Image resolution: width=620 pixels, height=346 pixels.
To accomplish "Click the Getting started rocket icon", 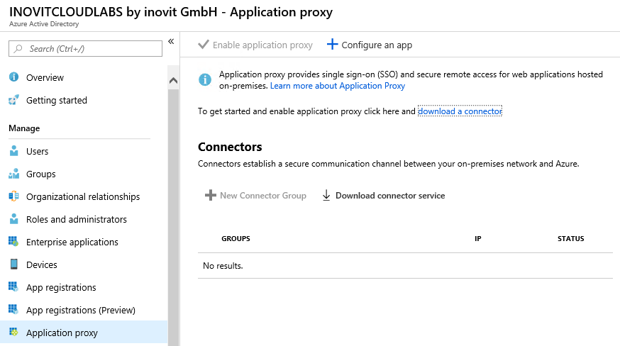I will pyautogui.click(x=14, y=100).
